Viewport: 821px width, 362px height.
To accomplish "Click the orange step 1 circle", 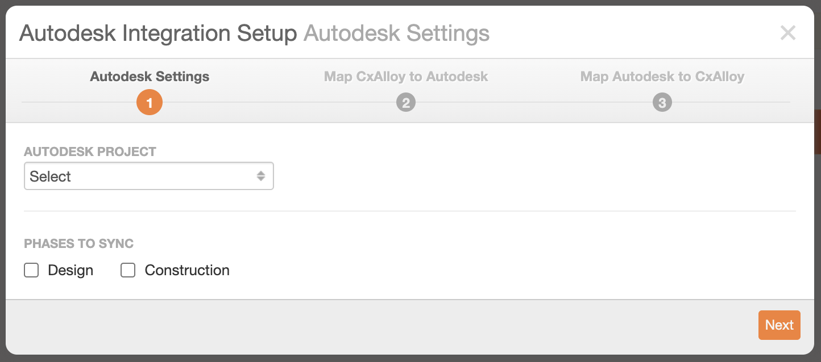I will [150, 103].
